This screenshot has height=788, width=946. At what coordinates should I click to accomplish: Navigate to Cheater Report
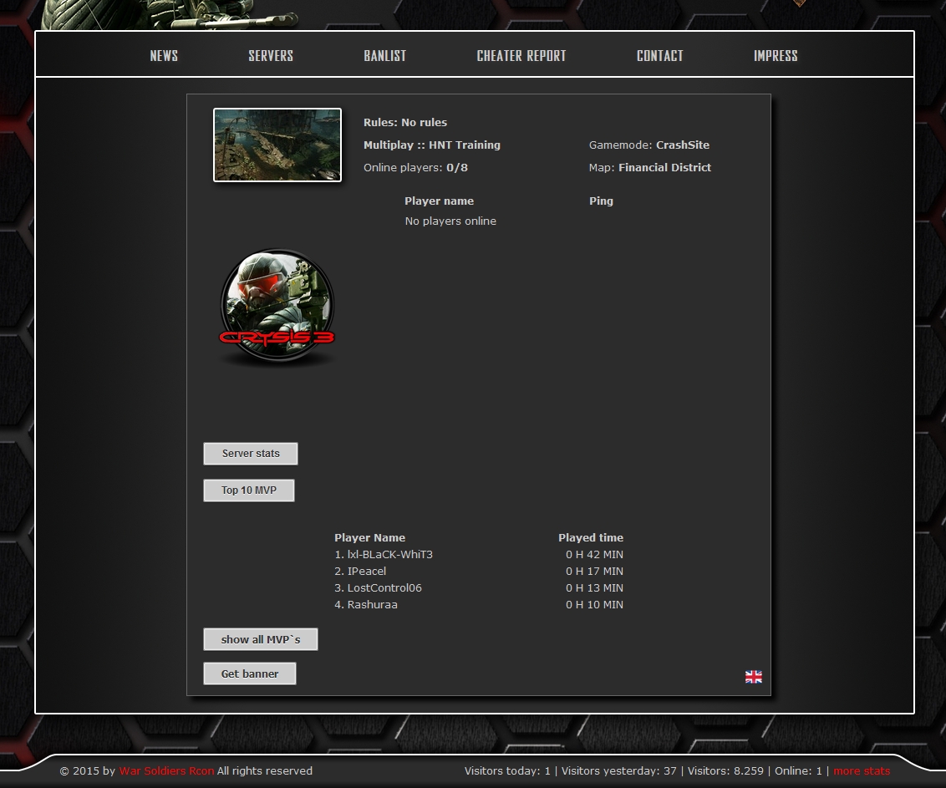pos(521,56)
